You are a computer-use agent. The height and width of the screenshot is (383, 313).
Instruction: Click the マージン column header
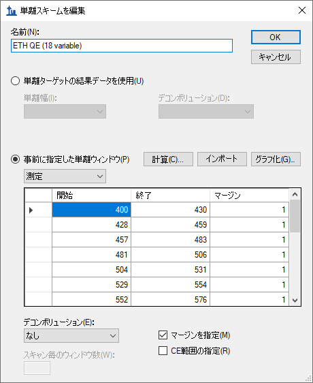point(249,195)
